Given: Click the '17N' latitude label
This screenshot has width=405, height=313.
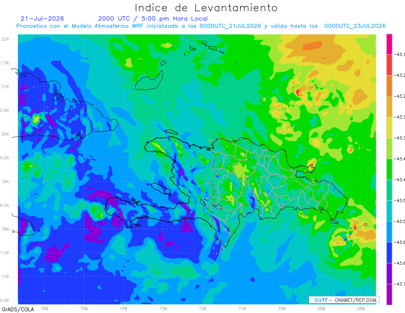Looking at the screenshot, I should [x=5, y=277].
